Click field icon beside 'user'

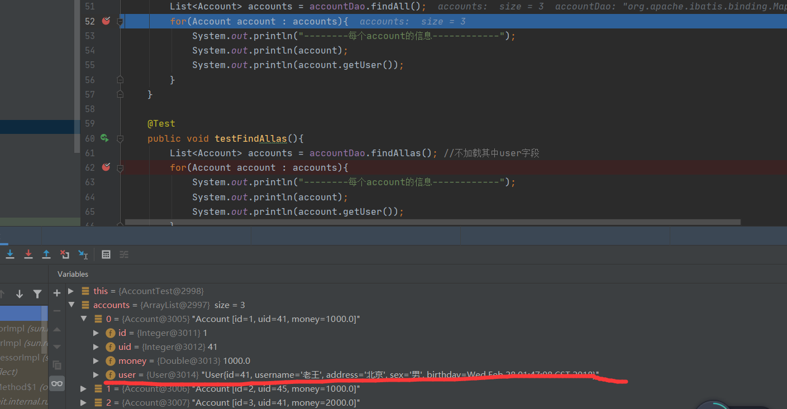point(111,374)
